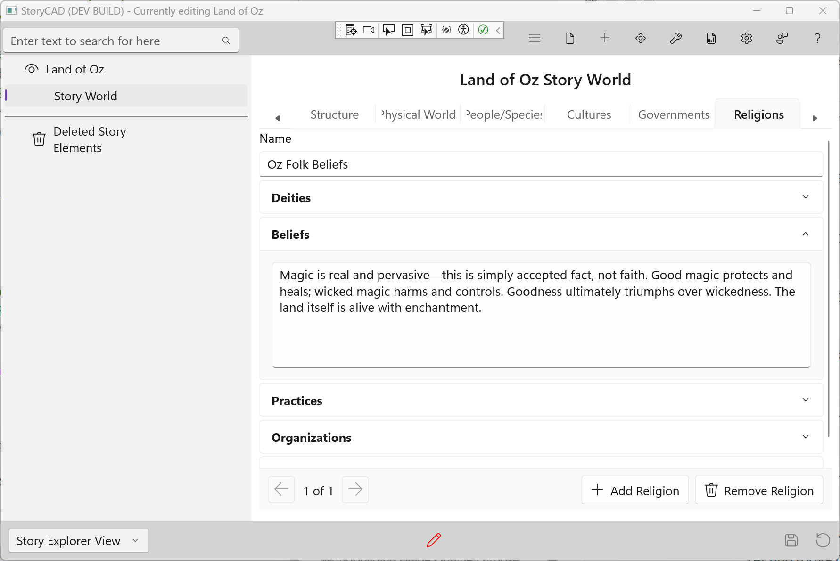Click the accessibility checker icon in debug toolbar
Screen dimensions: 840x561
coord(464,30)
